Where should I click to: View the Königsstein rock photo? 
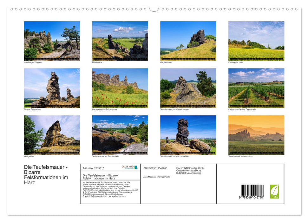[x=52, y=135]
